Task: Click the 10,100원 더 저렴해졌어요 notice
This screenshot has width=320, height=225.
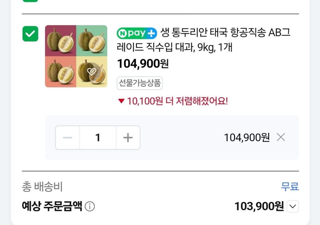Action: [x=177, y=101]
